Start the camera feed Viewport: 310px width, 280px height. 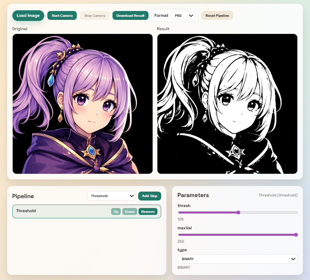(x=62, y=15)
